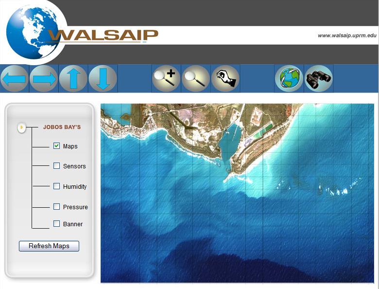Click the Banner label text
Screen dimensions: 379x289
(73, 224)
